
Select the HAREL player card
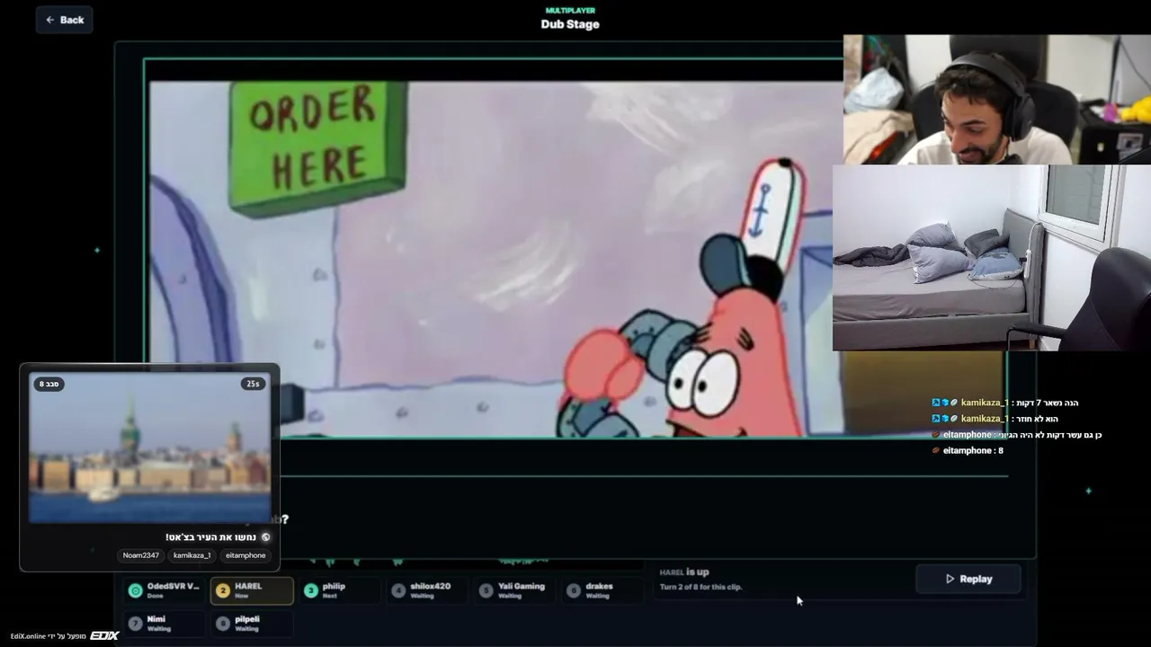click(252, 590)
